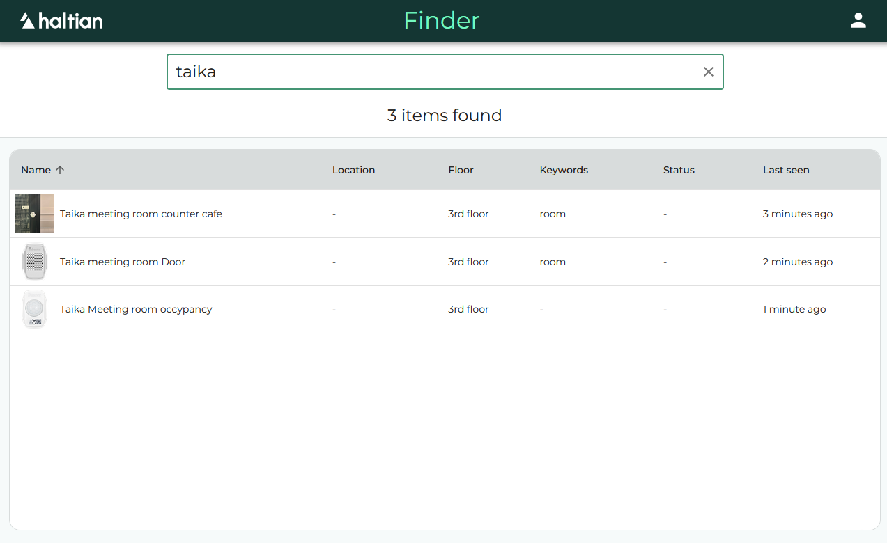Viewport: 887px width, 543px height.
Task: Click keyword room in Door row
Action: (x=553, y=262)
